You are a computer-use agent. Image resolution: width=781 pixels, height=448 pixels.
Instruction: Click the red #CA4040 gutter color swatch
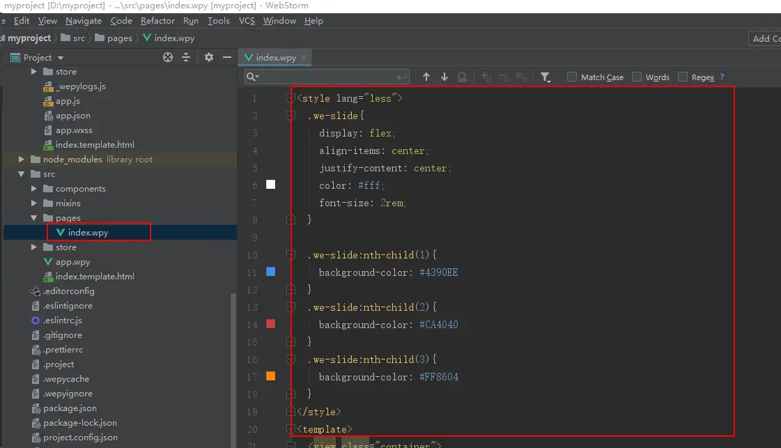pos(270,324)
